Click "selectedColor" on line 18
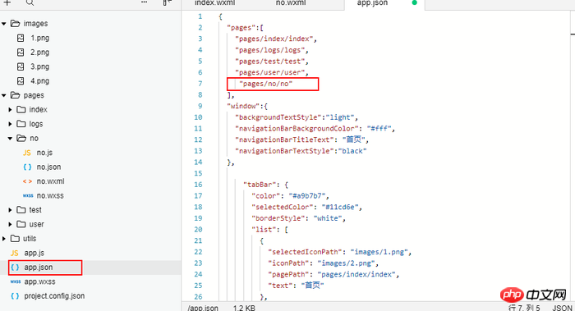This screenshot has width=575, height=311. point(282,207)
